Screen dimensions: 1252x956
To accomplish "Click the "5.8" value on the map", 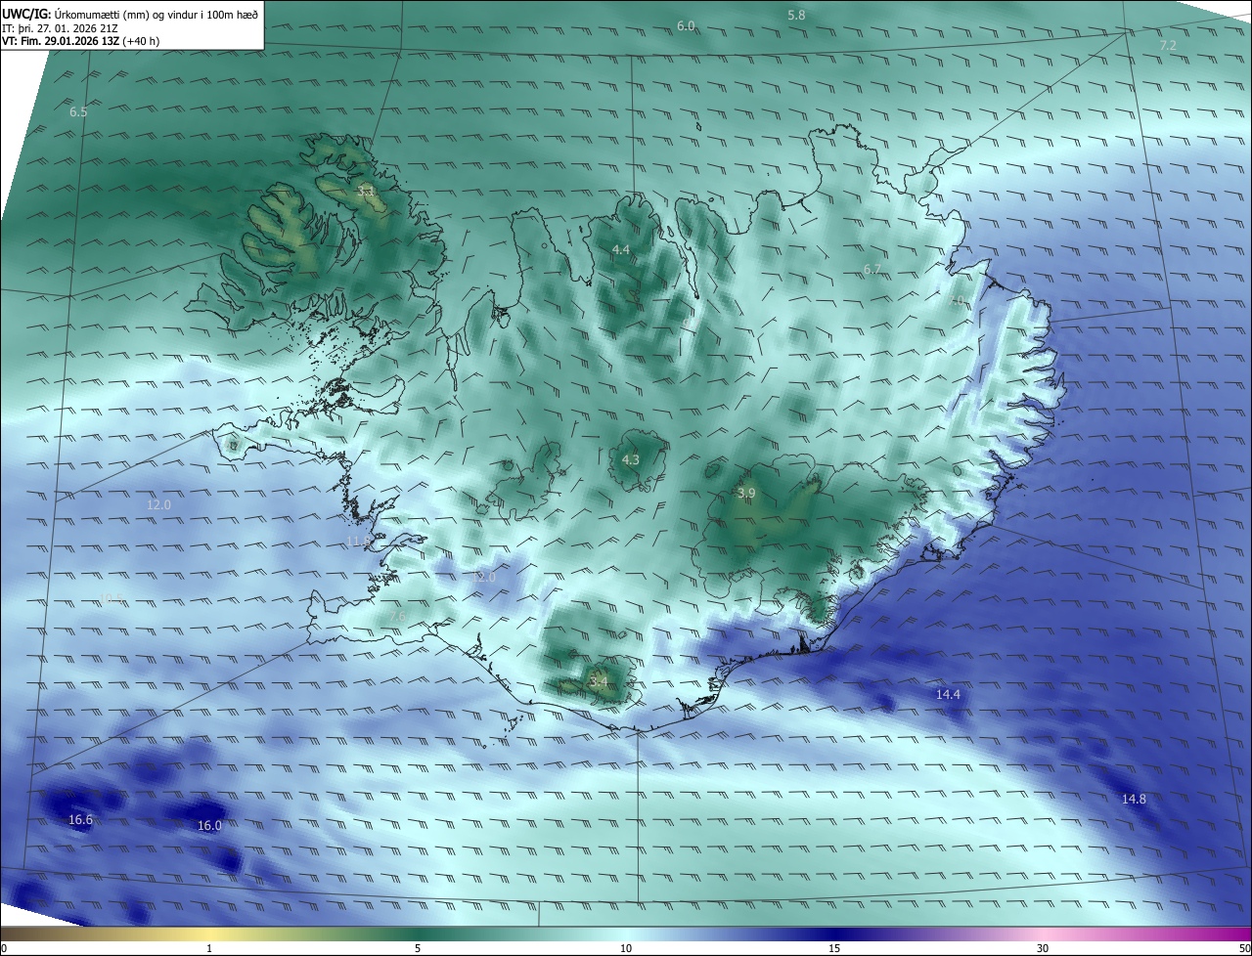I will coord(796,15).
